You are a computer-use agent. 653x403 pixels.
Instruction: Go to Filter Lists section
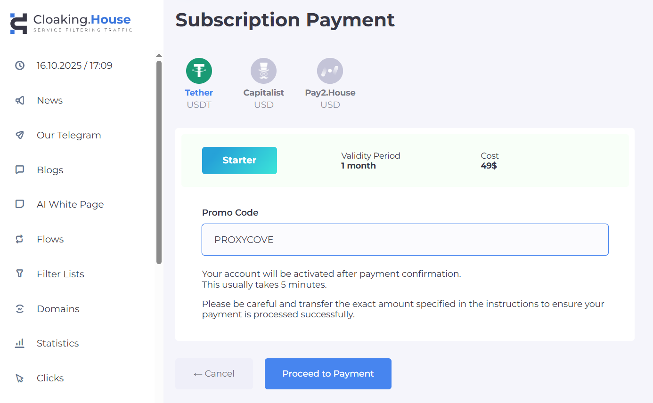click(60, 274)
